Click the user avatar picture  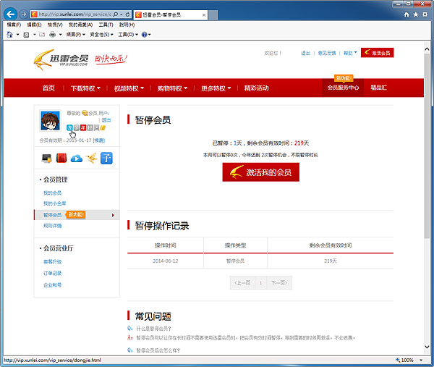click(x=50, y=120)
